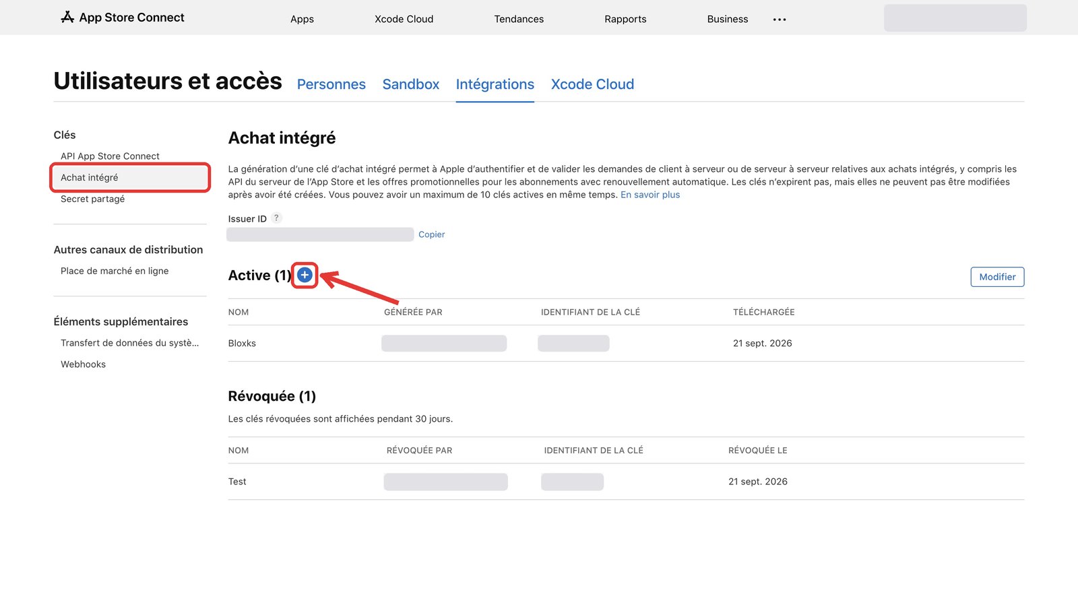Click the TÉLÉCHARGÉE column header
Screen dimensions: 1078x613
[x=763, y=312]
